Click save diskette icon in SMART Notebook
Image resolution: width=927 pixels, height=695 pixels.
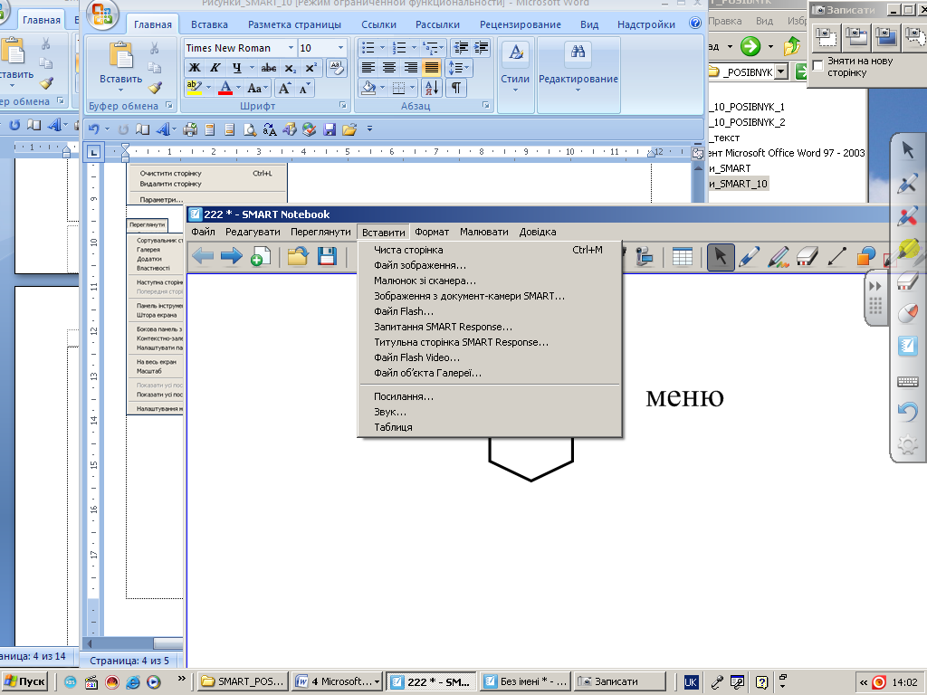[x=327, y=256]
